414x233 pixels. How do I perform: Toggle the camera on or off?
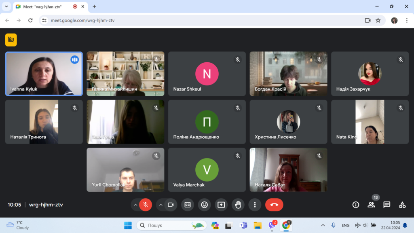click(x=171, y=205)
